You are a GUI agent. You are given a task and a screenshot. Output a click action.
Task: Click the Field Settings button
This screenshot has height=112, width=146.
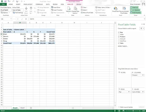pyautogui.click(x=18, y=13)
